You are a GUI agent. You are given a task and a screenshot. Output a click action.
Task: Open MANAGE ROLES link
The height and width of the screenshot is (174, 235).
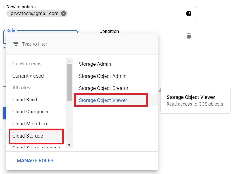tap(35, 160)
